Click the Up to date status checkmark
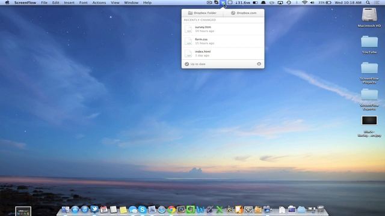Screen dimensions: 385x216 pos(187,64)
